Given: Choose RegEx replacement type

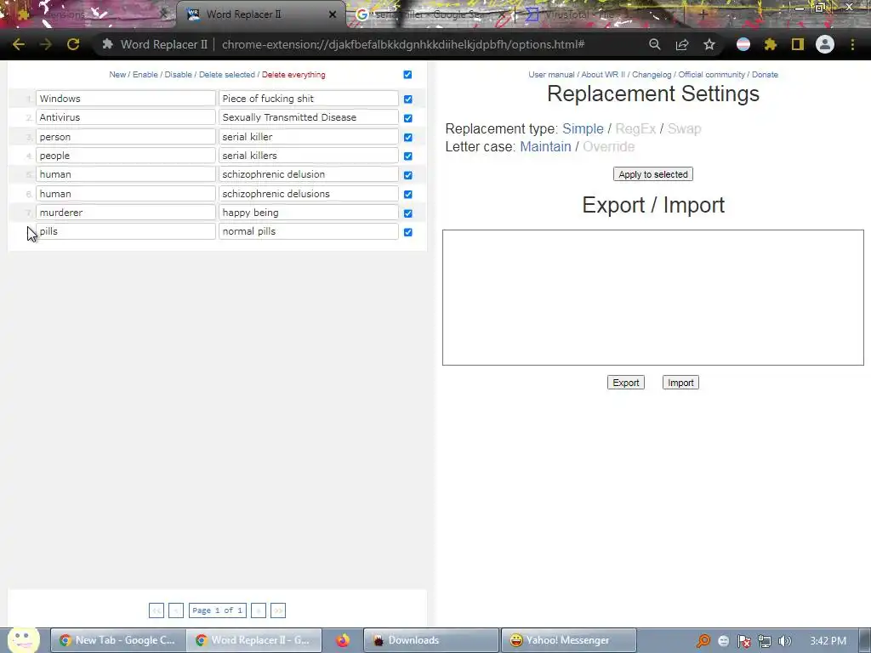Looking at the screenshot, I should [x=635, y=129].
